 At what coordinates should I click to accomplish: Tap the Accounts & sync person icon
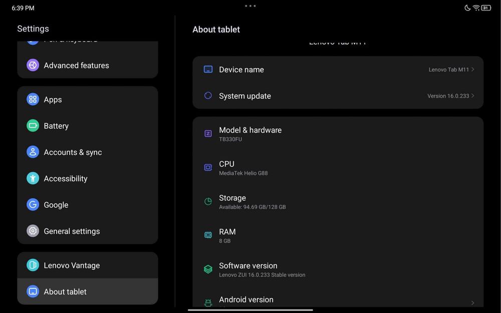pos(33,152)
